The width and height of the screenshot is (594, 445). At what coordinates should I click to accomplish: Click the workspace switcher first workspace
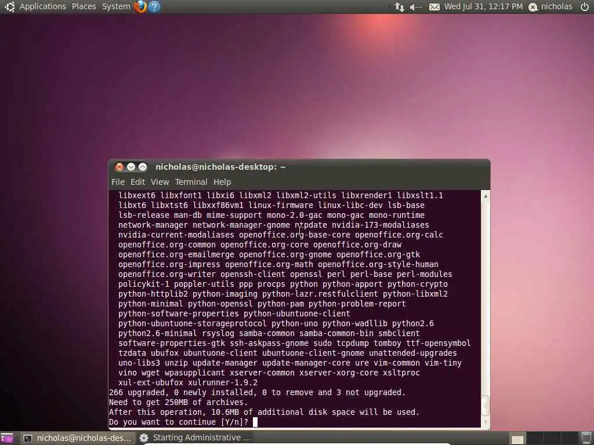(517, 439)
